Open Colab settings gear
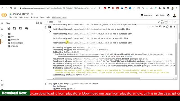Screen dimensions: 180x101 tap(168, 15)
